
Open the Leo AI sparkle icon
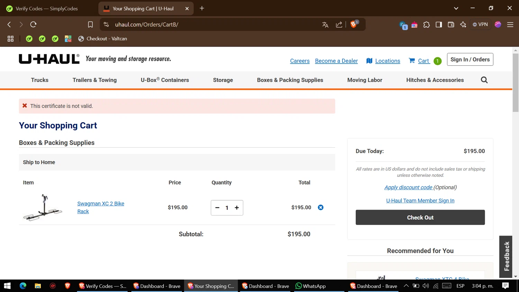(463, 25)
